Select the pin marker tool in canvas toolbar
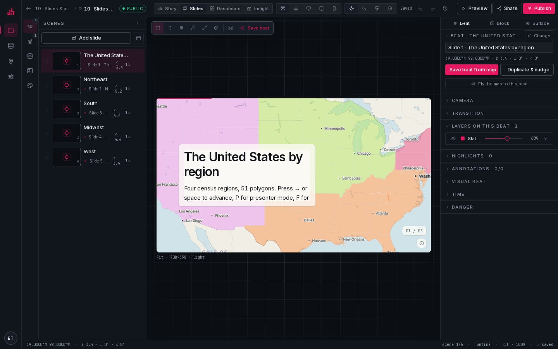Screen dimensions: 558x349 point(181,28)
